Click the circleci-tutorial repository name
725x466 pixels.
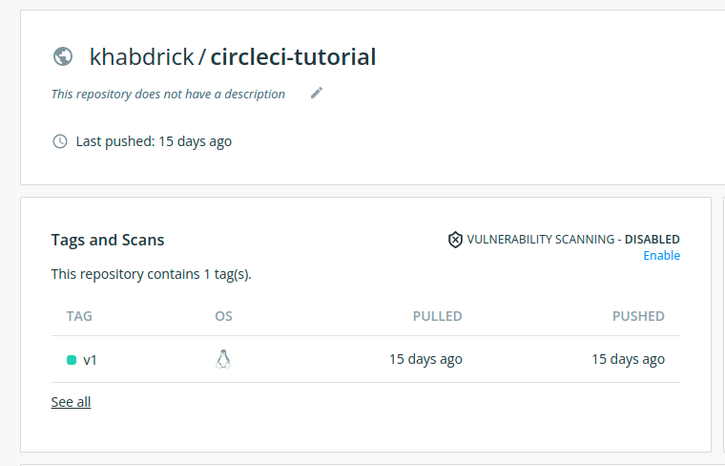(293, 57)
